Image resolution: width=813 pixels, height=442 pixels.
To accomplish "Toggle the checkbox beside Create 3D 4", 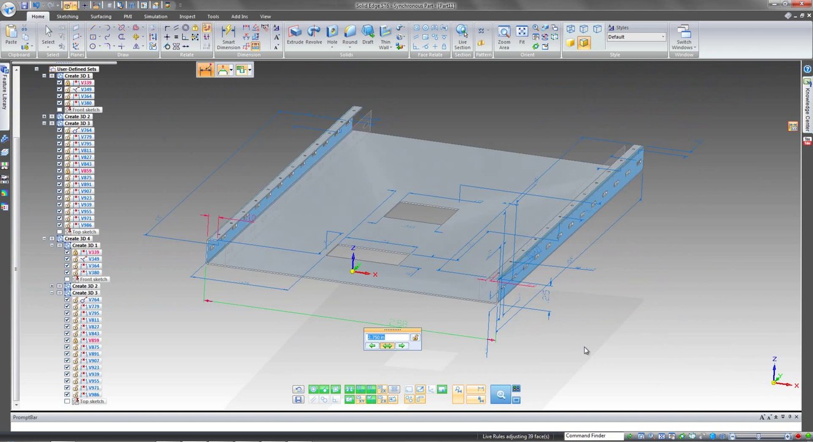I will tap(52, 239).
